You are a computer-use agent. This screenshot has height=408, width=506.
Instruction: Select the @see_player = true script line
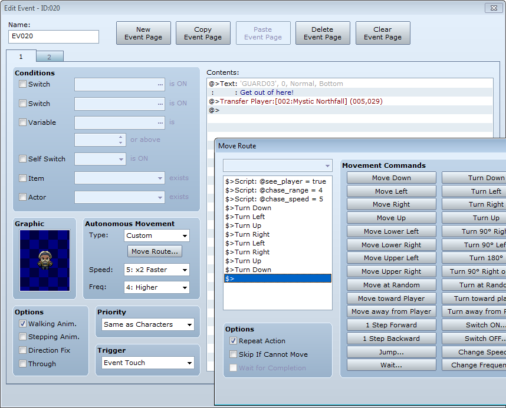278,181
